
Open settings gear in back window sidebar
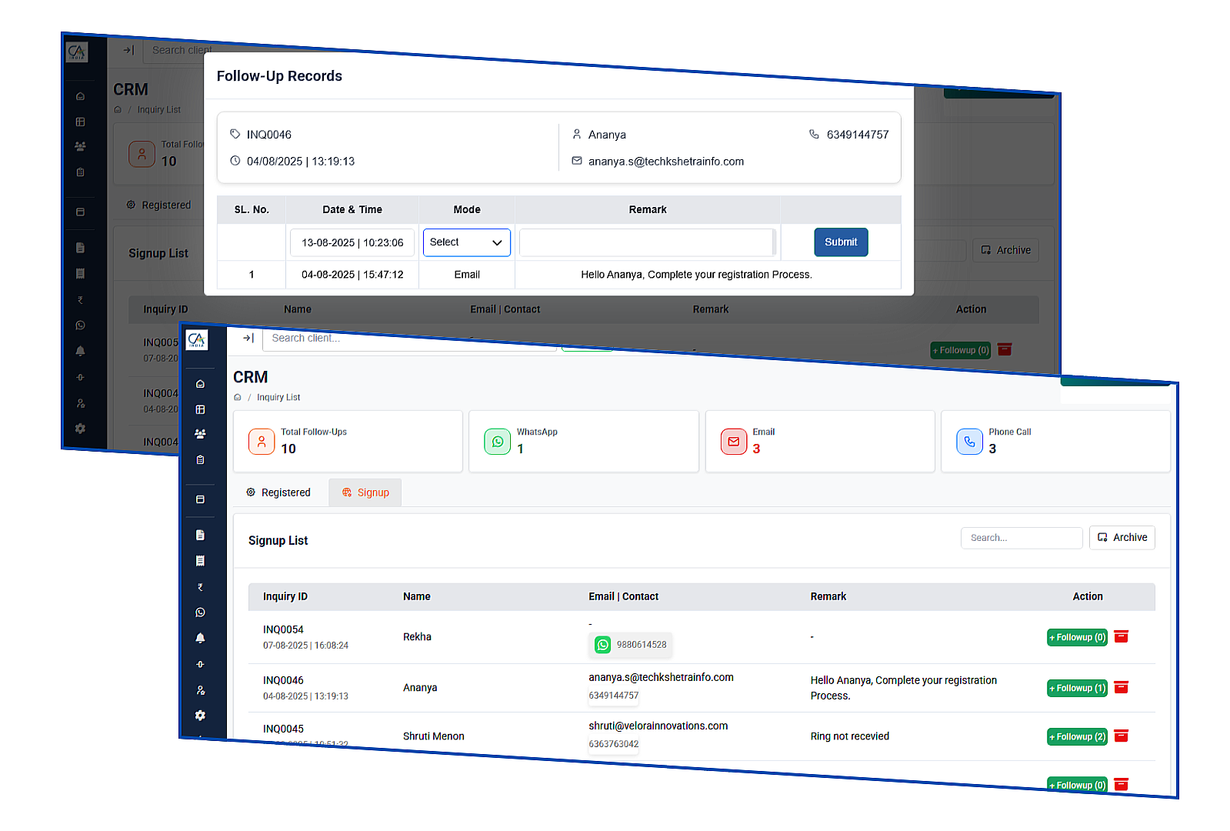[80, 429]
